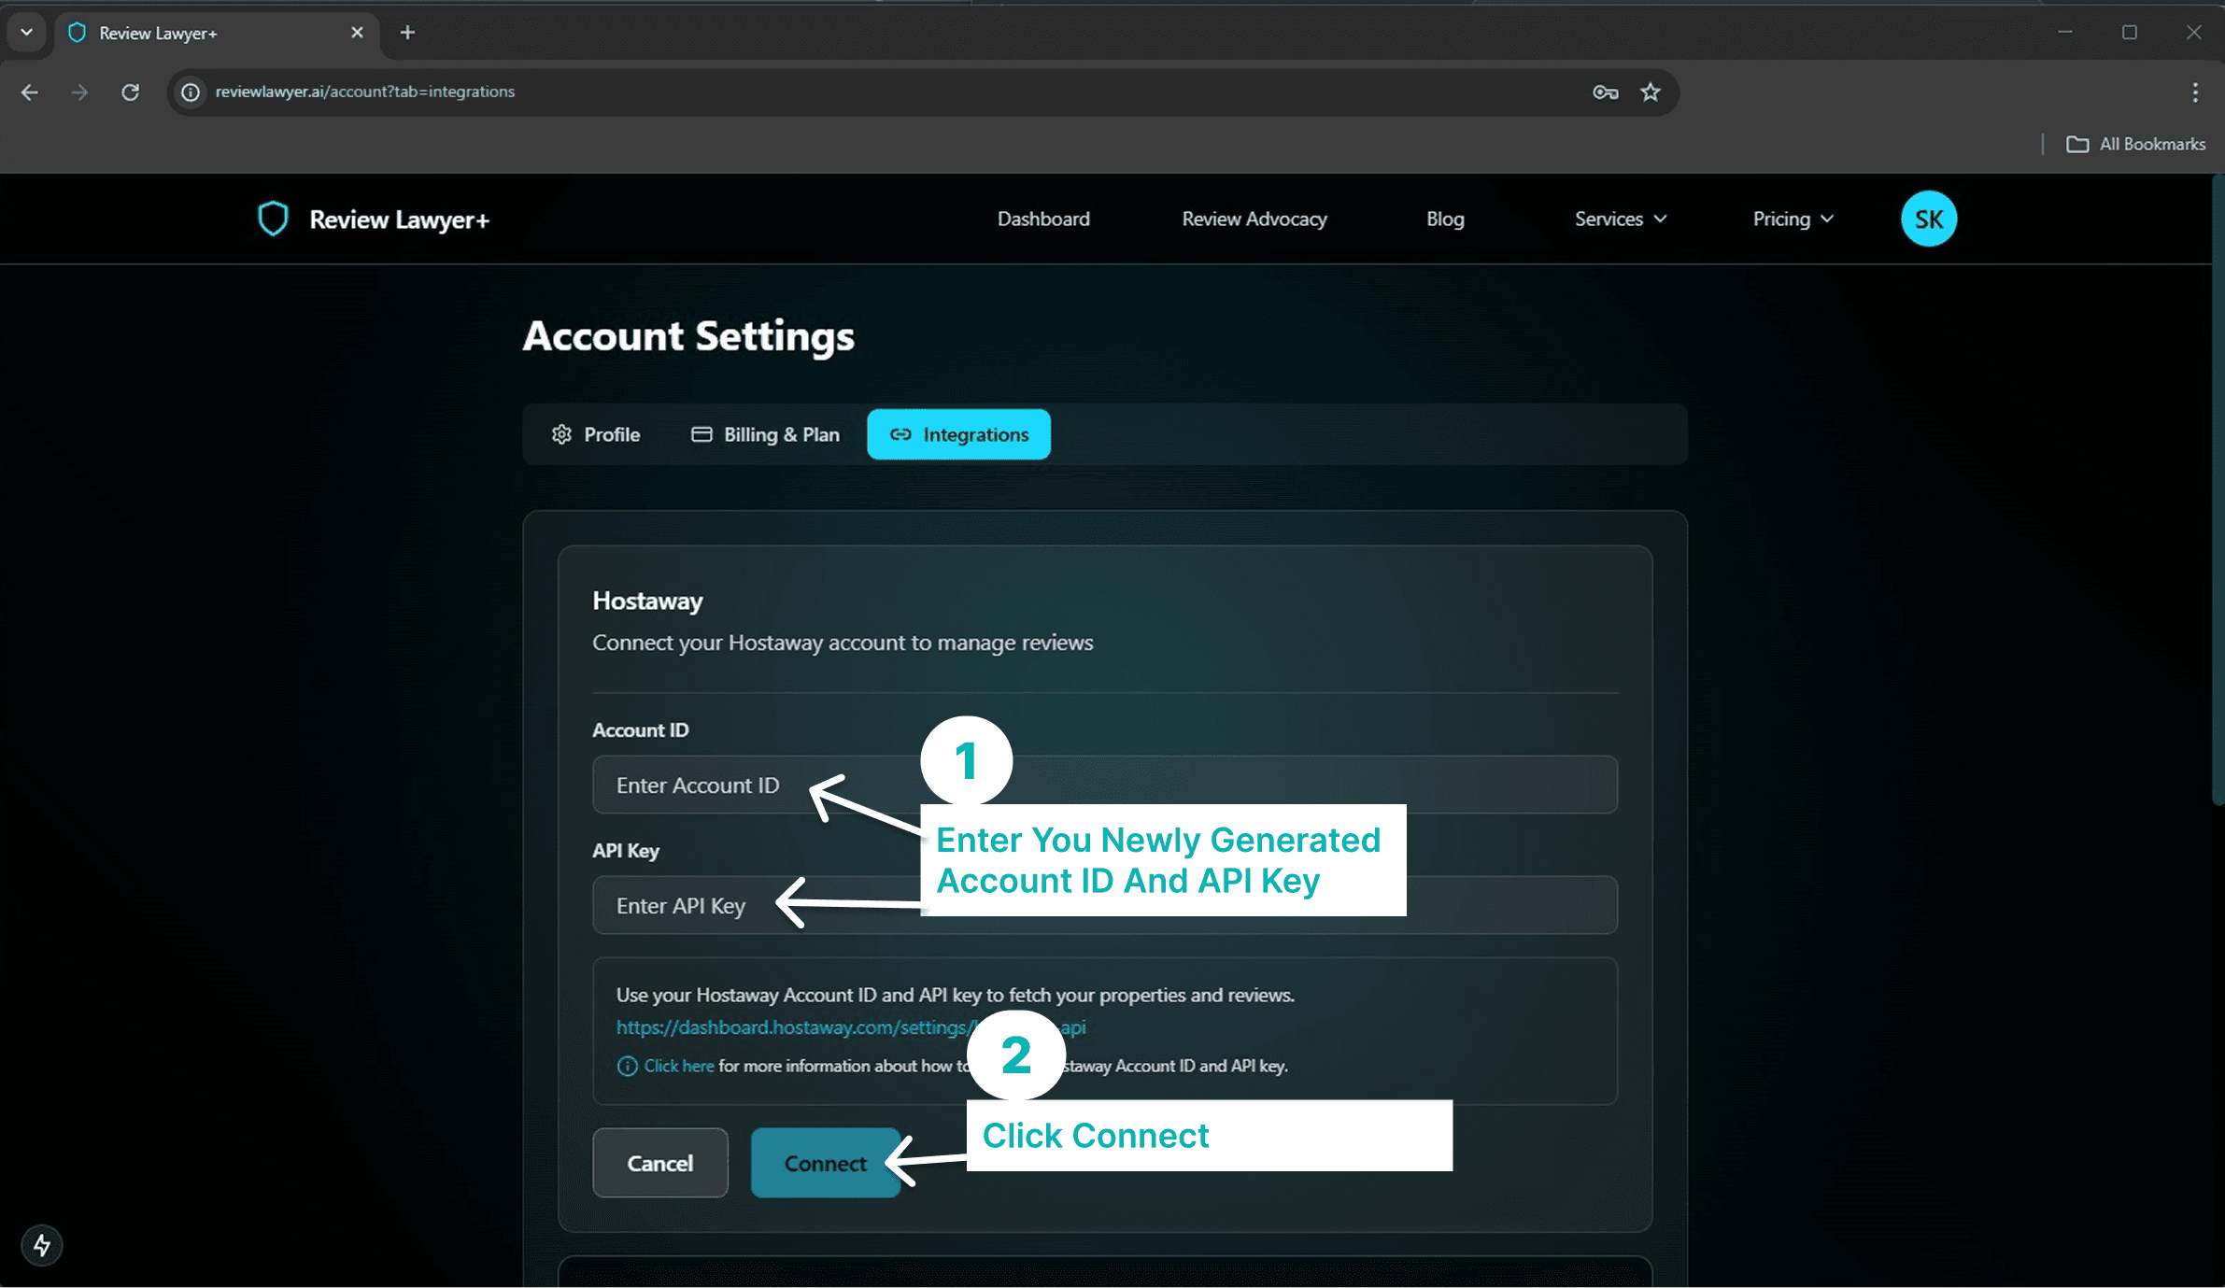Screen dimensions: 2225x1288
Task: Click the Account Settings heading
Action: [x=688, y=335]
